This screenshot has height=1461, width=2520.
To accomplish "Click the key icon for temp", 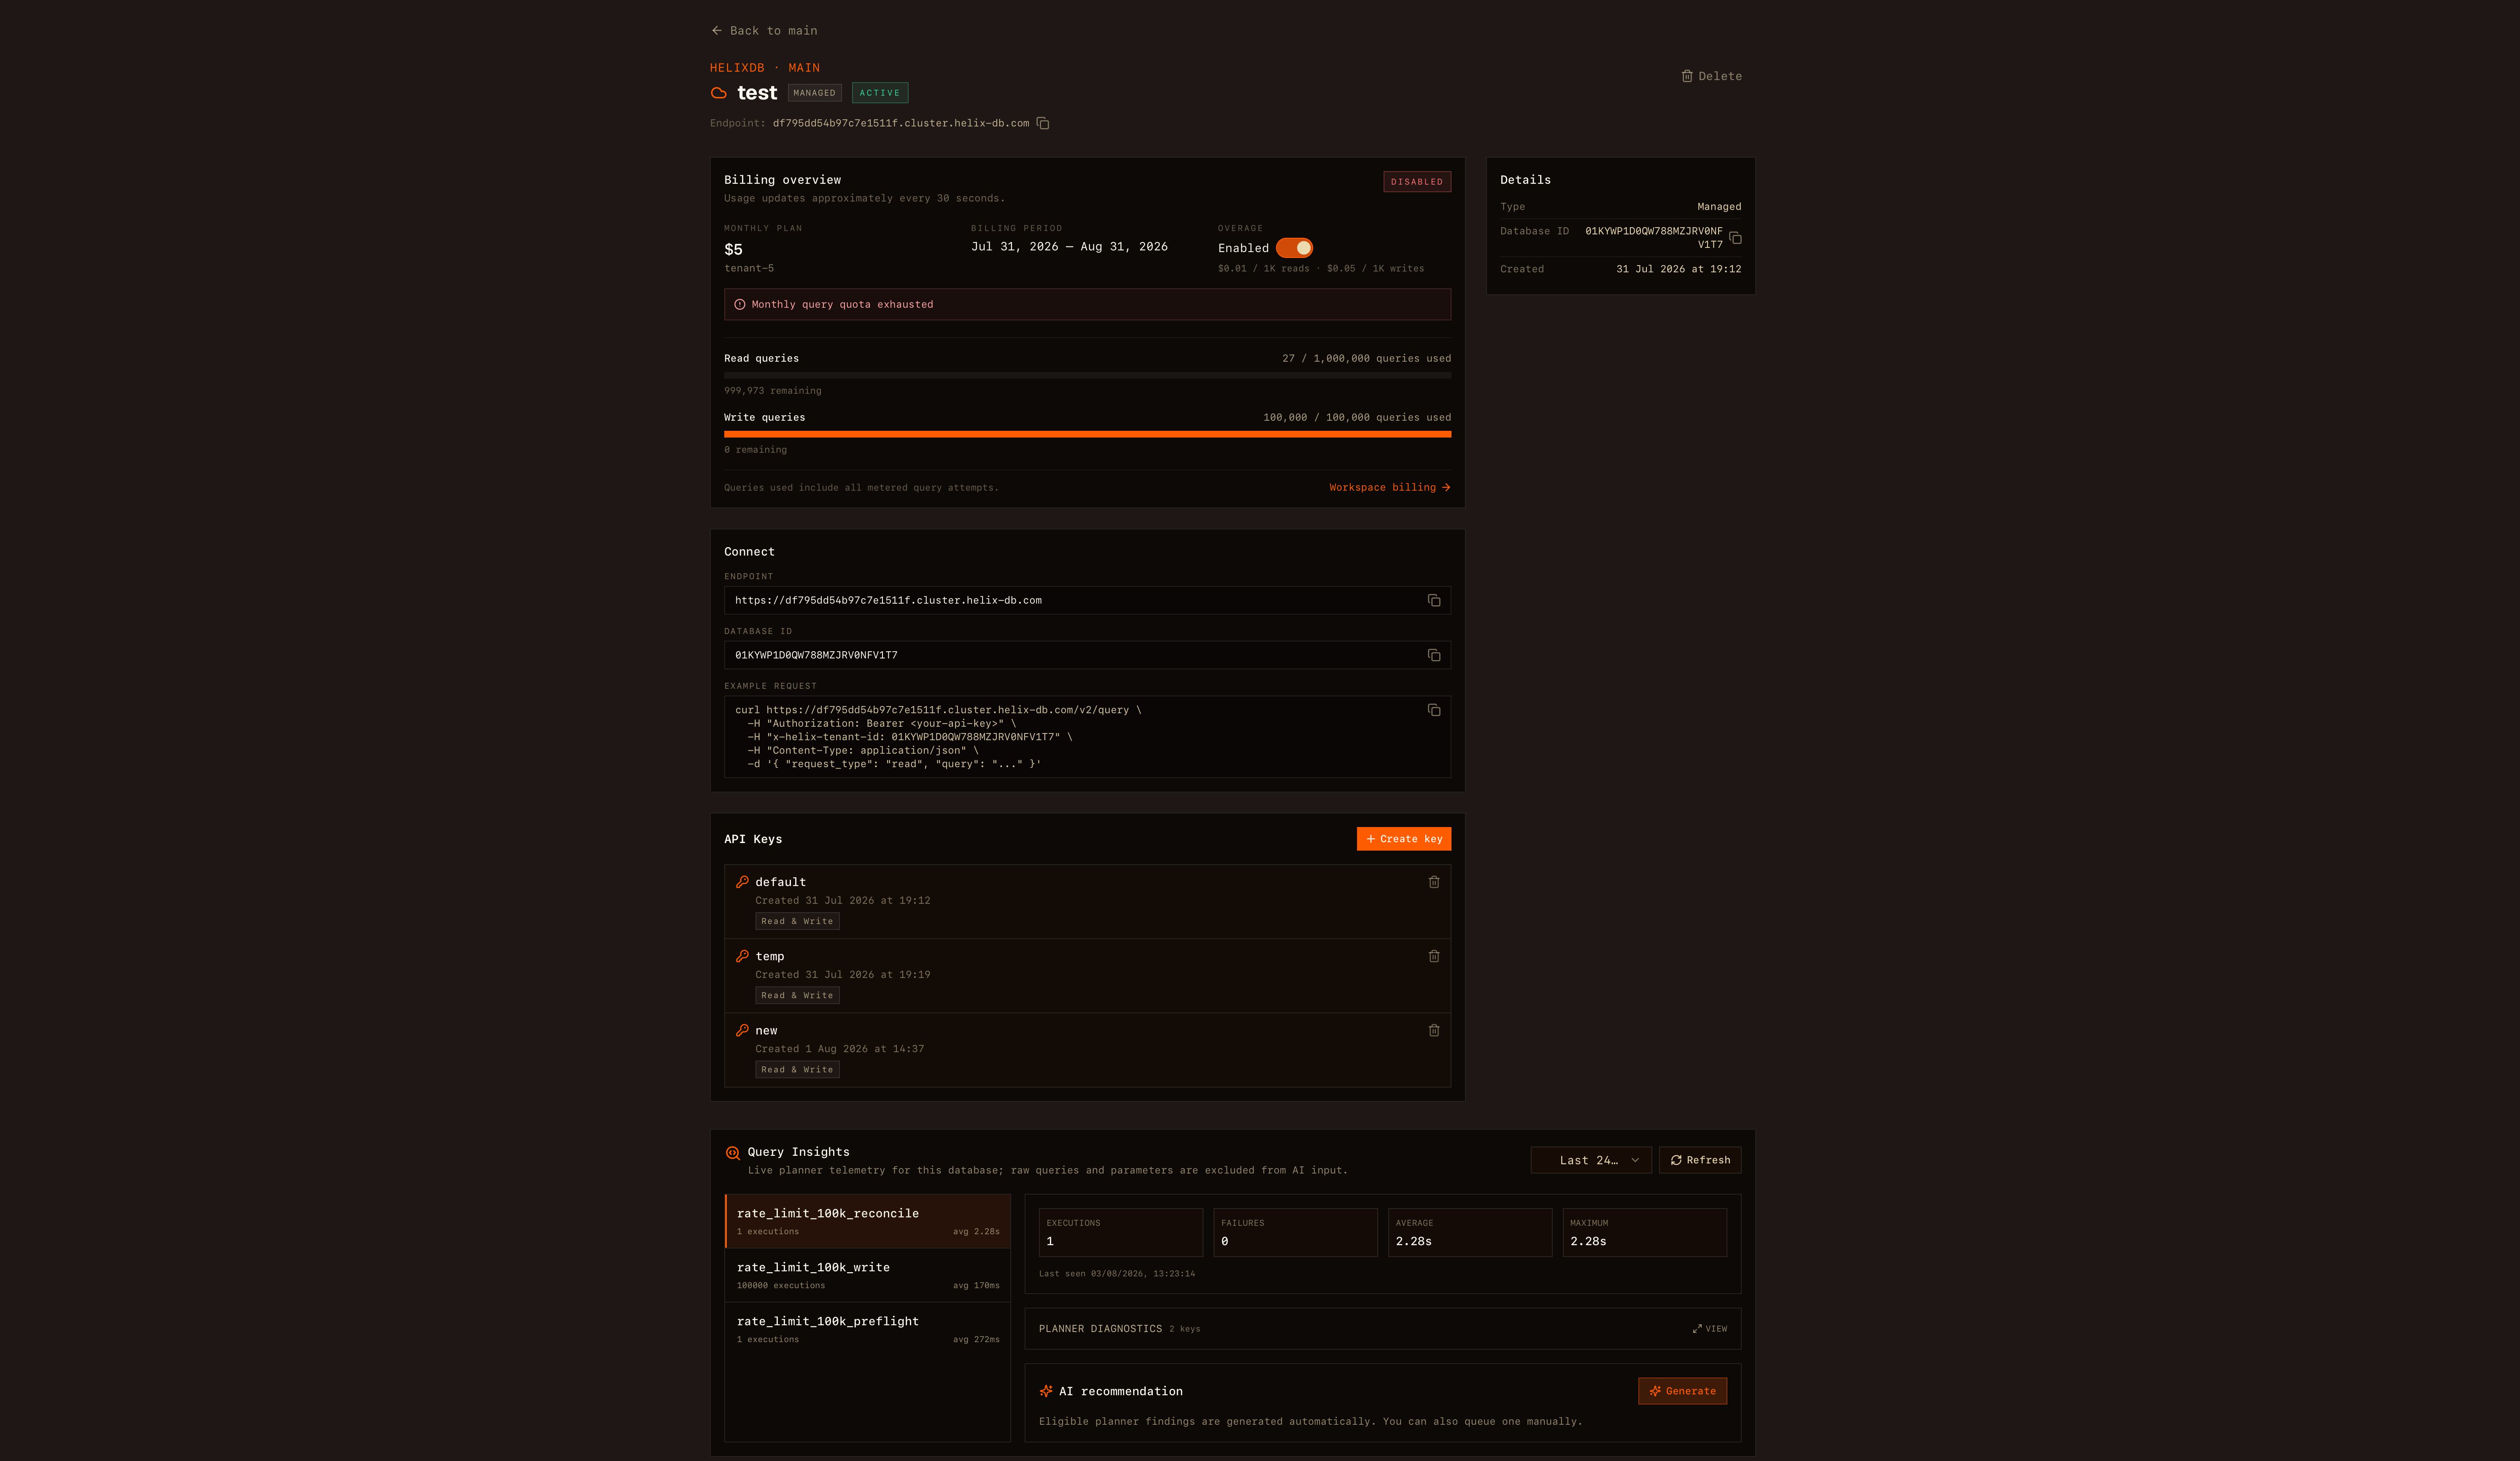I will 742,956.
